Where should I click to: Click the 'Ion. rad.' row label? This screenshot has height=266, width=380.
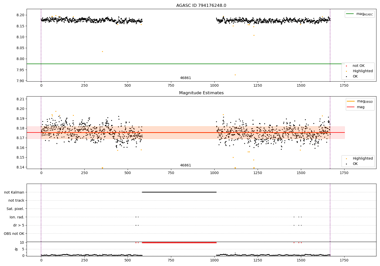pyautogui.click(x=17, y=217)
